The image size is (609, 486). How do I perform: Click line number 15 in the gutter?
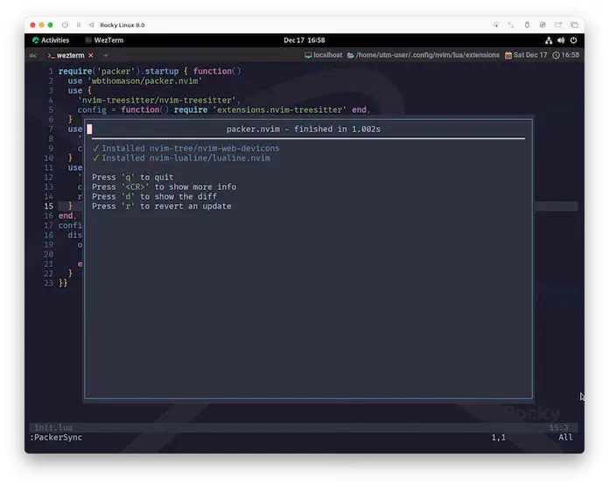(x=48, y=206)
